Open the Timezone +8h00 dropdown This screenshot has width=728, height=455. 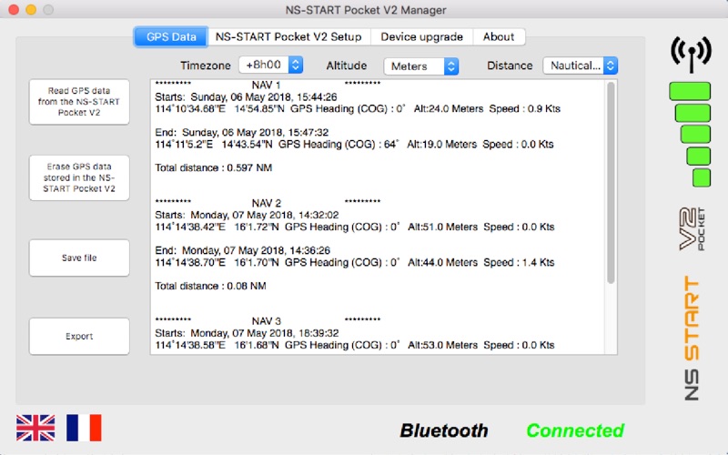(x=270, y=65)
